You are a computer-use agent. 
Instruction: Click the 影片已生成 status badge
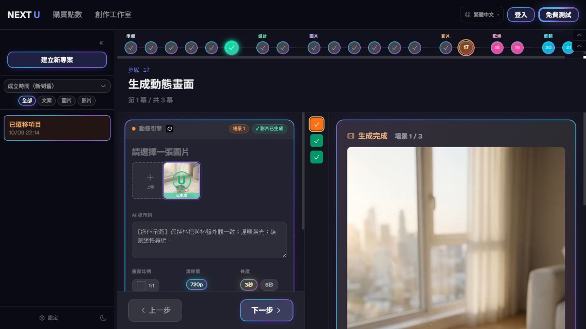click(270, 129)
